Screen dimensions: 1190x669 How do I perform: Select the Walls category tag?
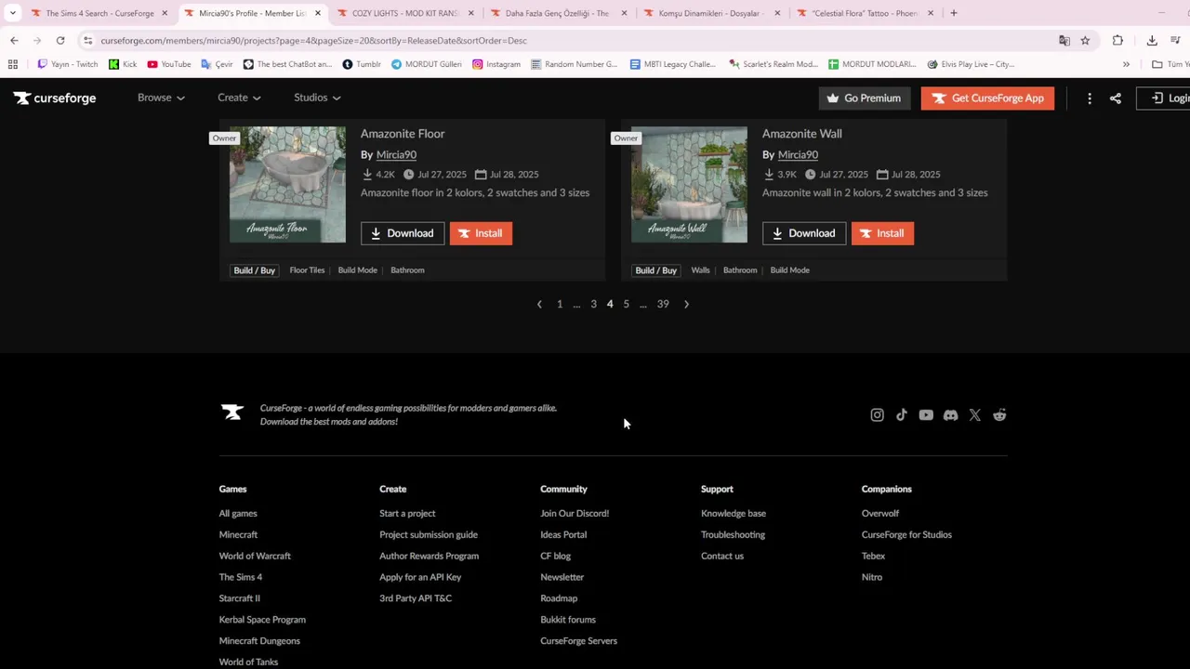[700, 270]
